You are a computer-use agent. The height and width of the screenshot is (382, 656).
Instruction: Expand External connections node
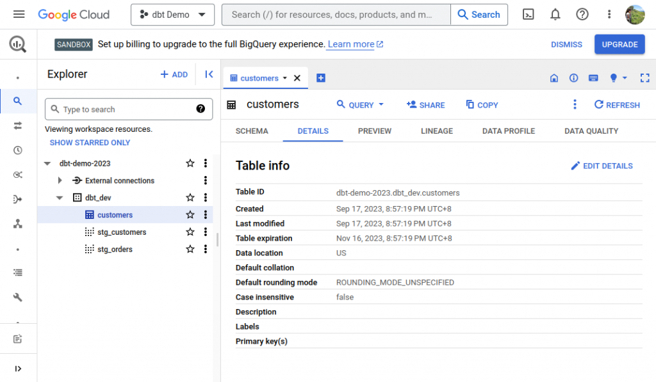[x=60, y=180]
